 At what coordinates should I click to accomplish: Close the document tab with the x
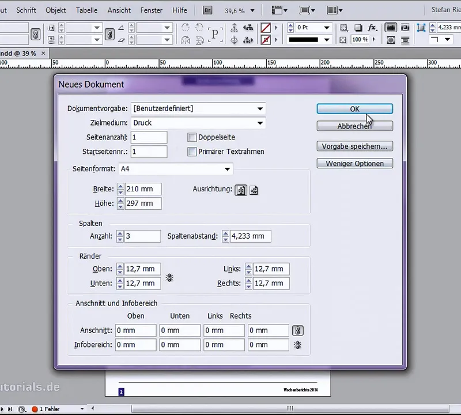tap(44, 53)
